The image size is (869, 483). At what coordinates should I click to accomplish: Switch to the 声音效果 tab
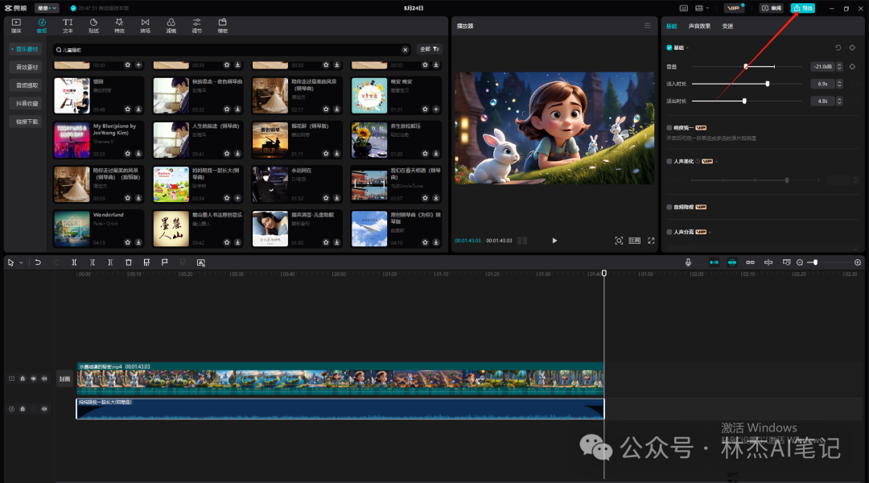(699, 27)
